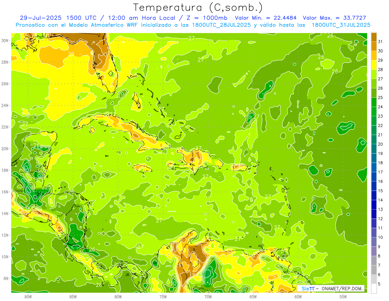Click the 22N latitude axis label
Image resolution: width=389 pixels, height=301 pixels.
click(x=5, y=127)
